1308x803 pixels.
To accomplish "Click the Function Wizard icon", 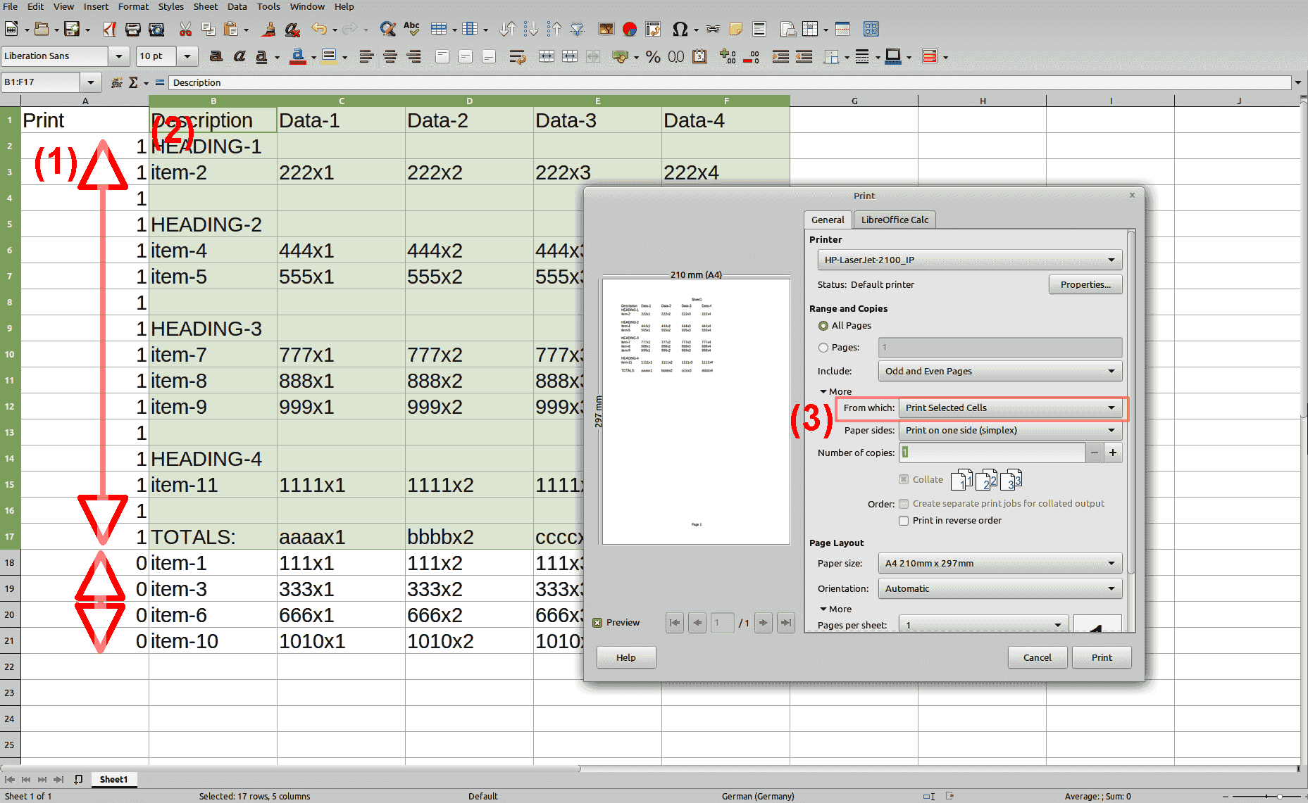I will [x=117, y=82].
